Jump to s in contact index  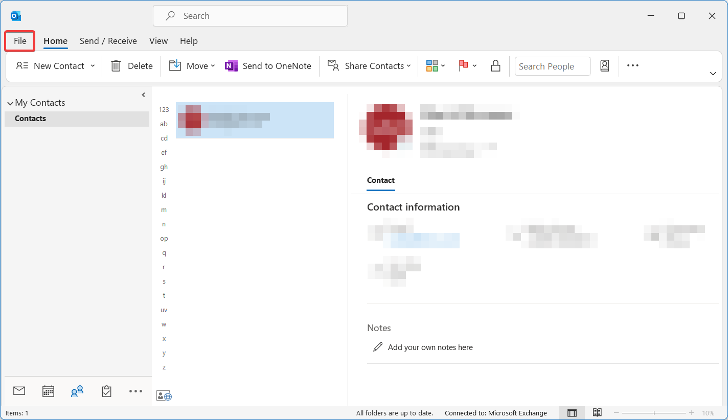(x=164, y=282)
